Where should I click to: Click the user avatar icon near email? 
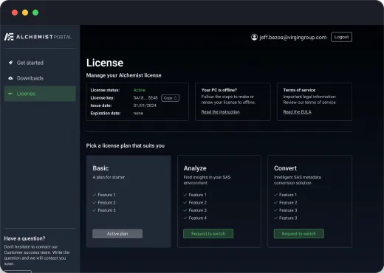tap(254, 37)
